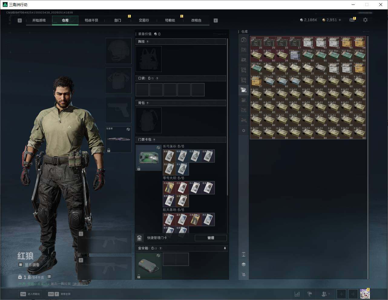Click the keycard case container image

tap(149, 158)
